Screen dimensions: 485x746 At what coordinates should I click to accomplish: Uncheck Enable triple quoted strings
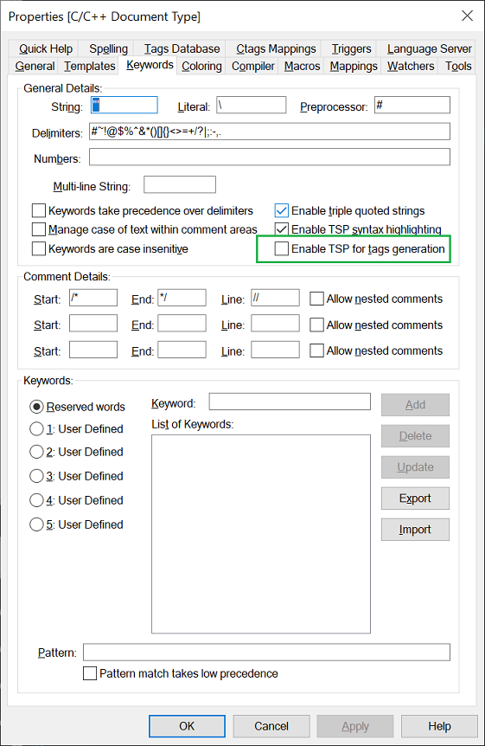tap(282, 211)
